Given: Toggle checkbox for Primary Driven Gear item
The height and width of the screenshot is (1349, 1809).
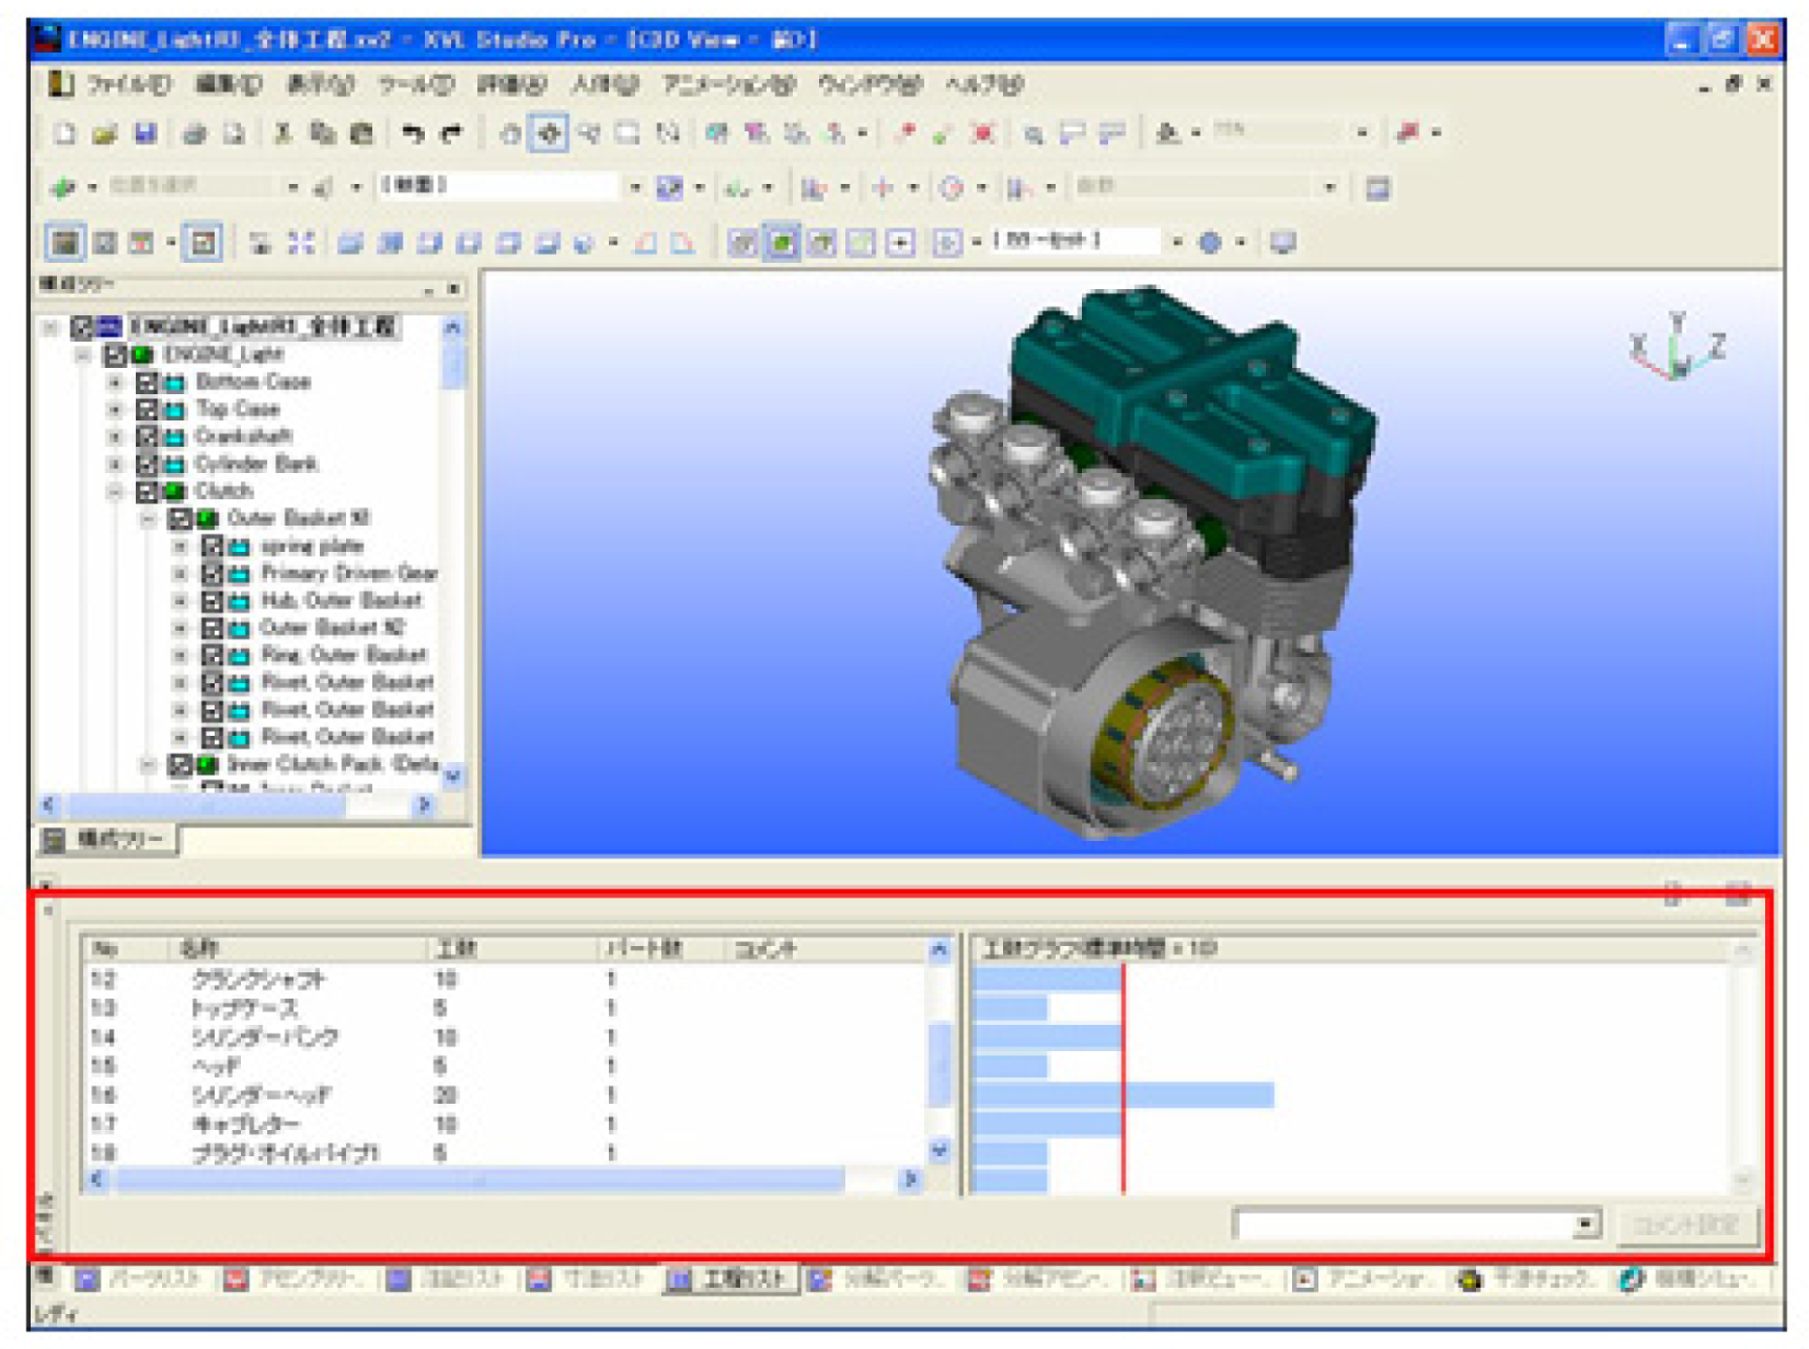Looking at the screenshot, I should 212,574.
